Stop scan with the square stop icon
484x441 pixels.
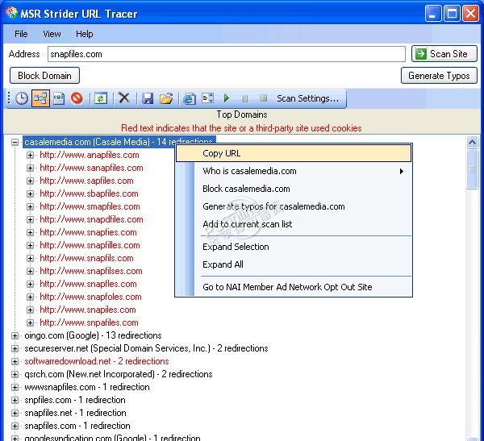(263, 98)
